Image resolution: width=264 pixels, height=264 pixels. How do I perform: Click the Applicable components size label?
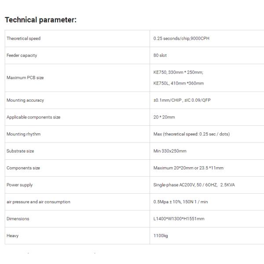[33, 117]
